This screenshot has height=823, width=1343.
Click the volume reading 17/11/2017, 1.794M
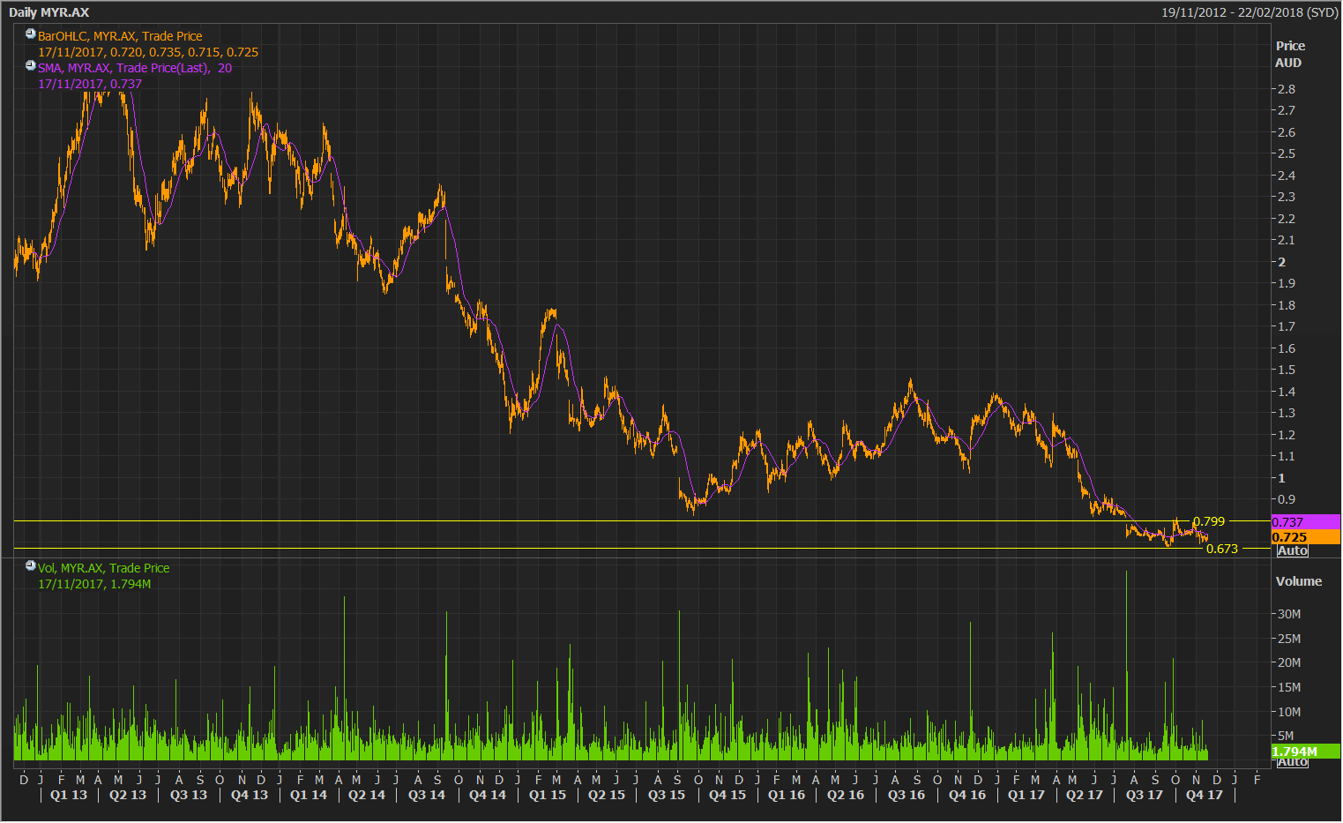[94, 584]
